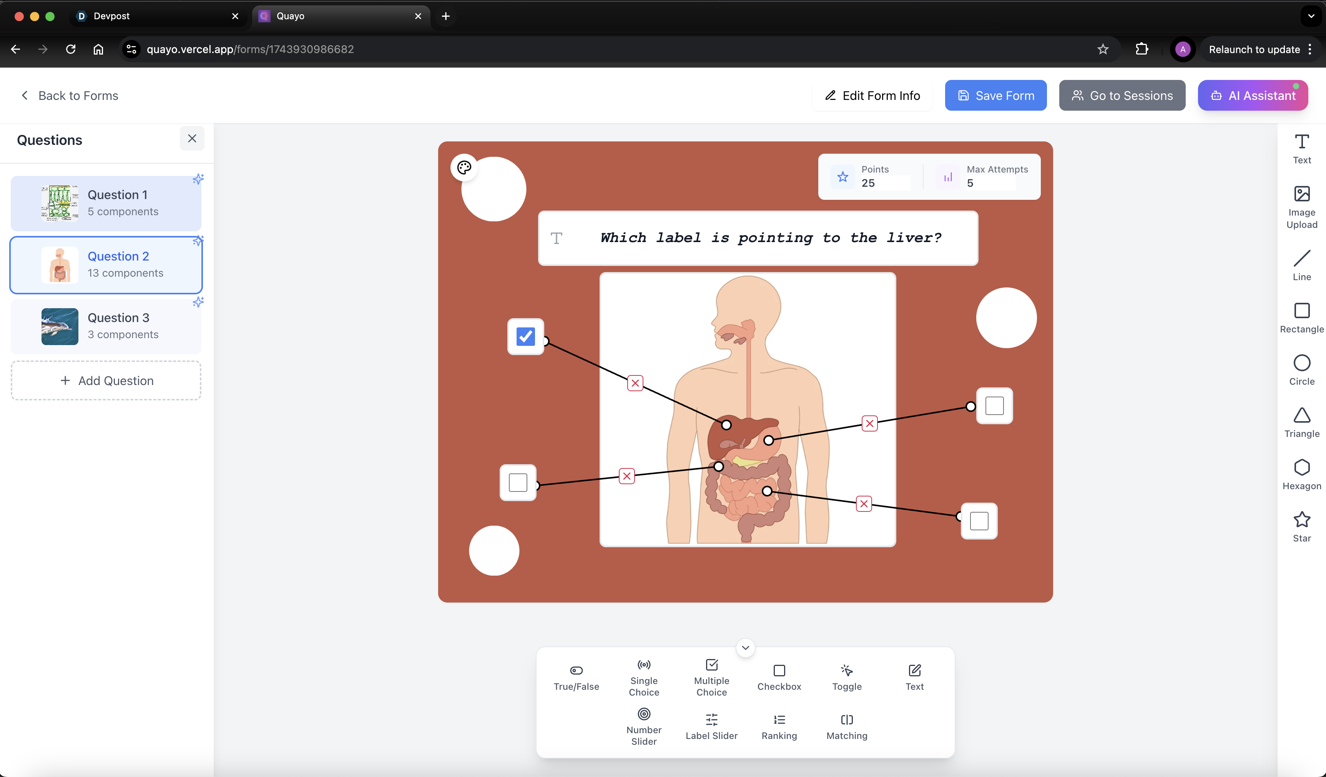
Task: Close the Questions side panel
Action: click(191, 138)
